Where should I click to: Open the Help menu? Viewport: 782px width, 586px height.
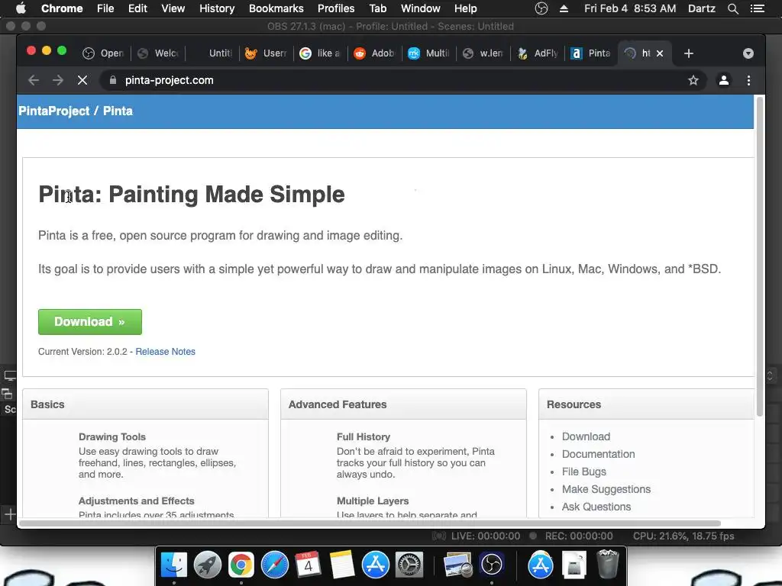click(465, 8)
